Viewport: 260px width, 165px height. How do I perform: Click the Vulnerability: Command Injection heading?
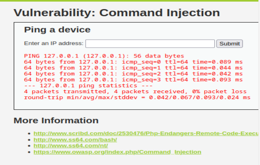[117, 13]
